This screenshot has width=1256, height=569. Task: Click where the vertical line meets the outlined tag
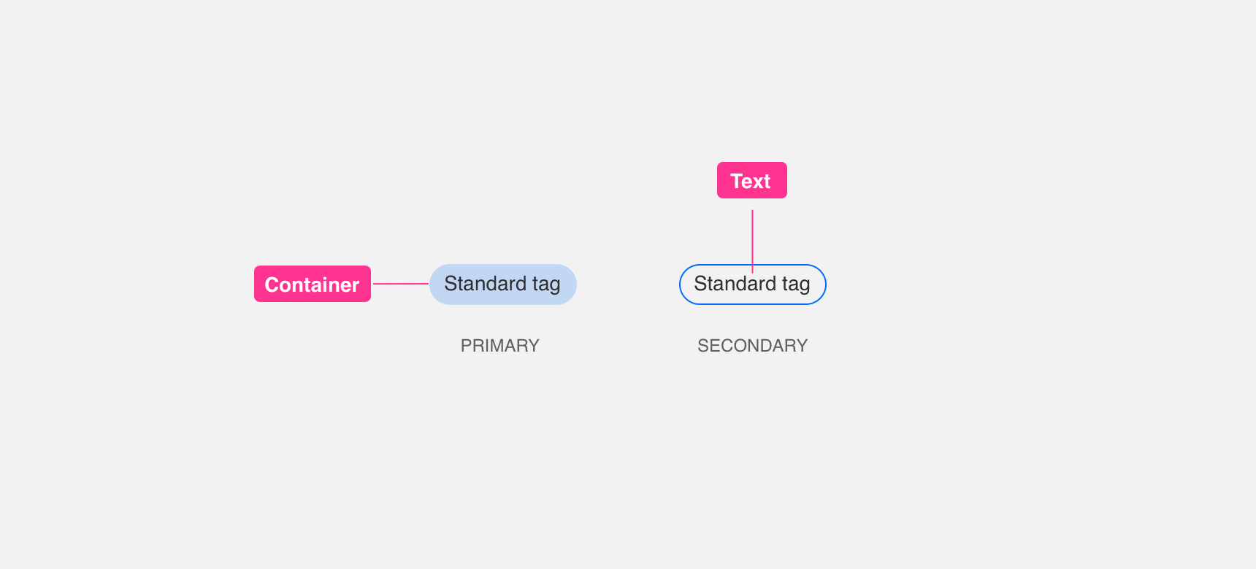pos(752,265)
